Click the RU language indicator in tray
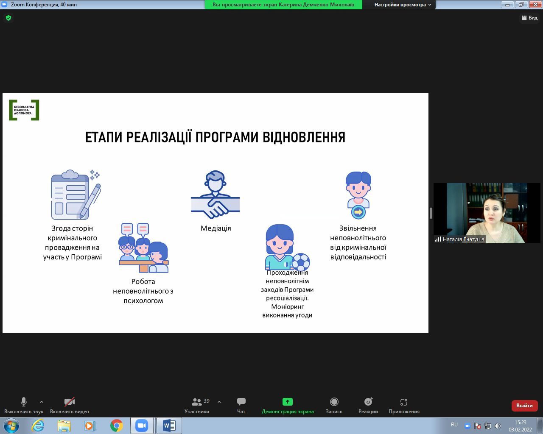This screenshot has height=434, width=543. 454,425
